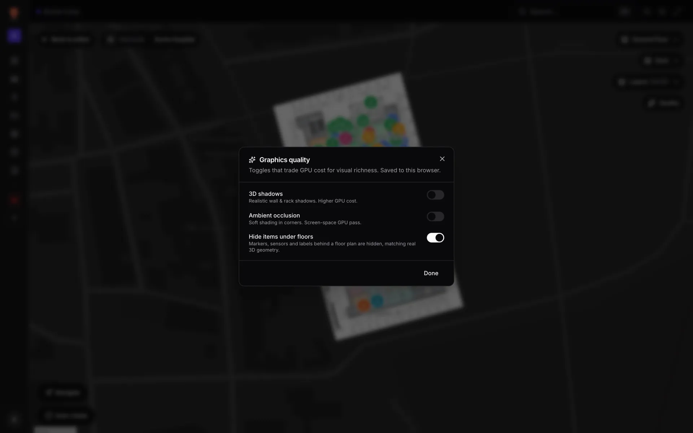Click "Soft shading in corners" description
693x433 pixels.
pyautogui.click(x=305, y=223)
